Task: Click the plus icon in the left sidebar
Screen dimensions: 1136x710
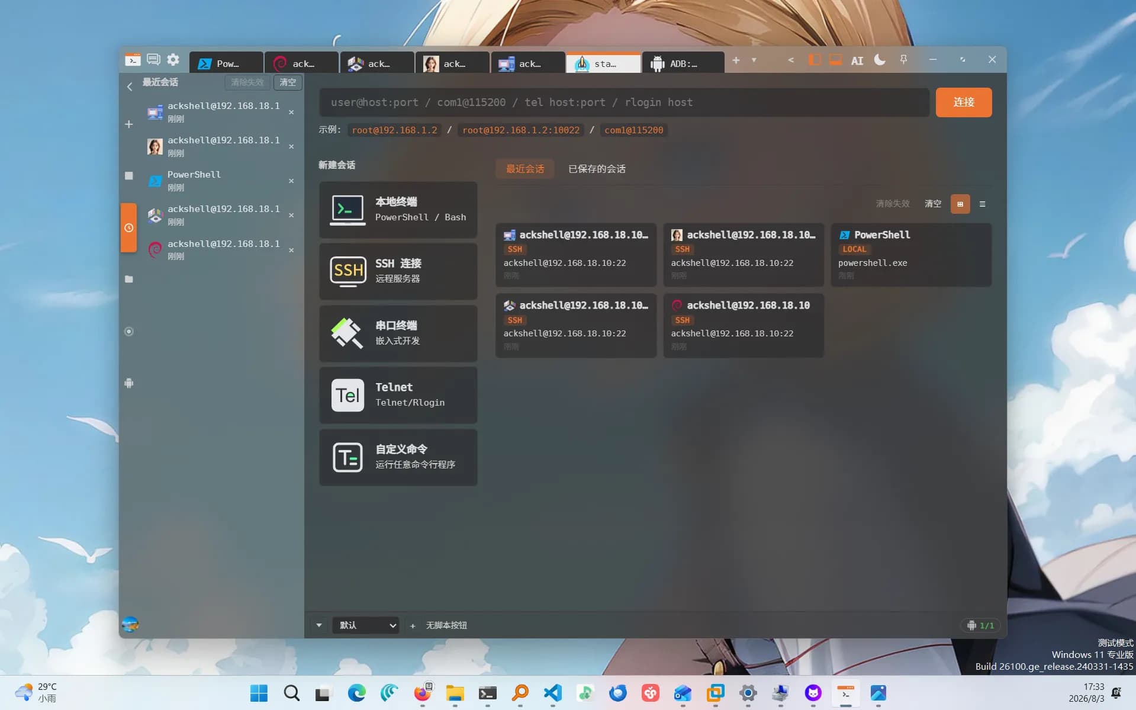Action: (x=128, y=124)
